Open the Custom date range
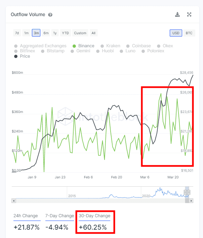 (x=80, y=33)
